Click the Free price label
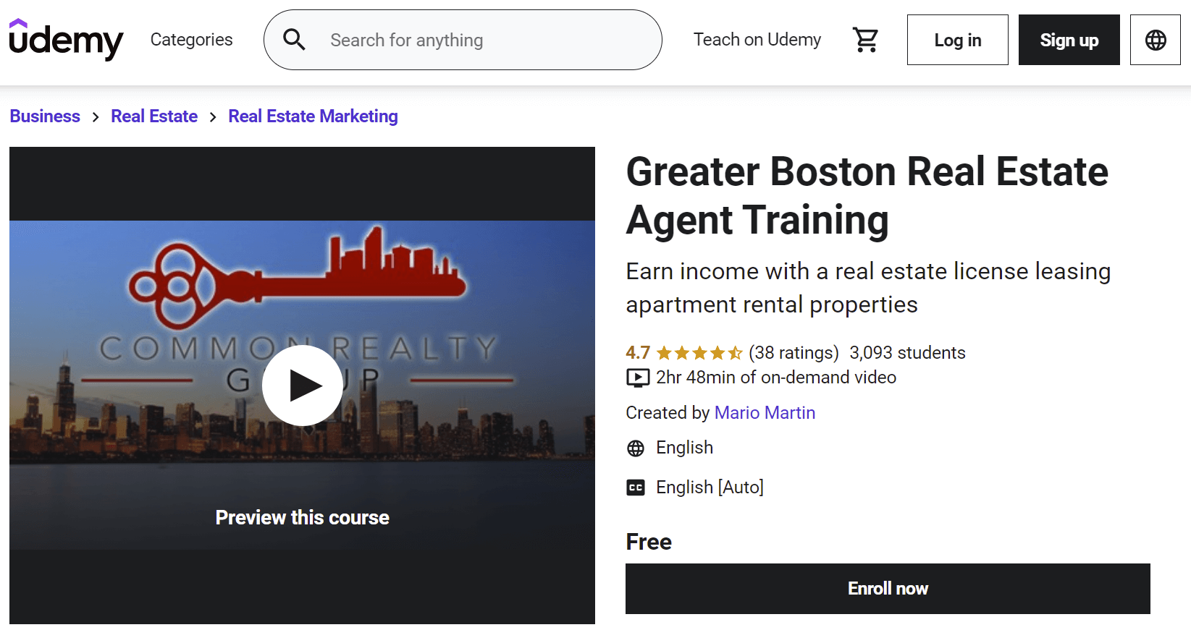Screen dimensions: 1191x630 (649, 542)
